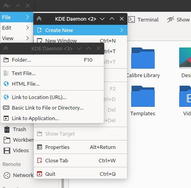Click the Videos film icon in sidebar

point(7,151)
